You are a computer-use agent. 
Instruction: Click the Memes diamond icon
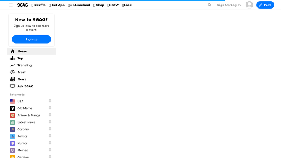[x=12, y=150]
